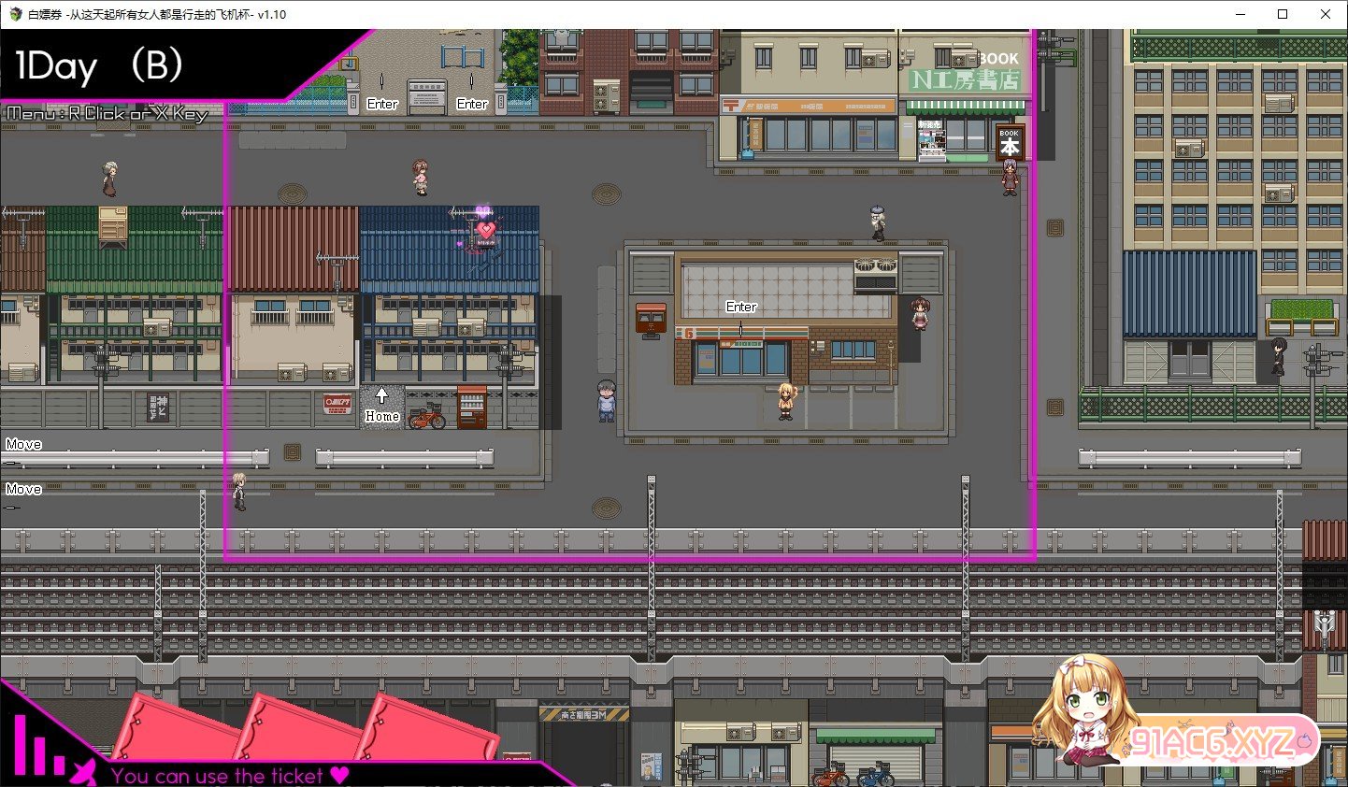Click the BOOK sign at the bookstore
Viewport: 1348px width, 787px height.
point(1010,142)
